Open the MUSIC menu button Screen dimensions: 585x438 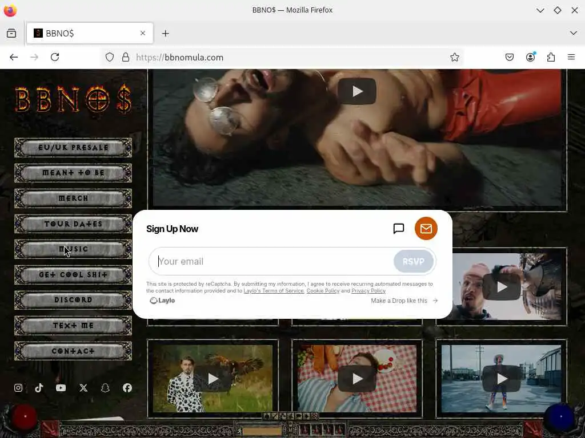pyautogui.click(x=73, y=249)
